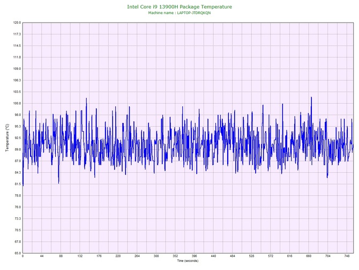Click the 120.0 y-axis value
Viewport: 359px width, 270px height.
pos(17,23)
